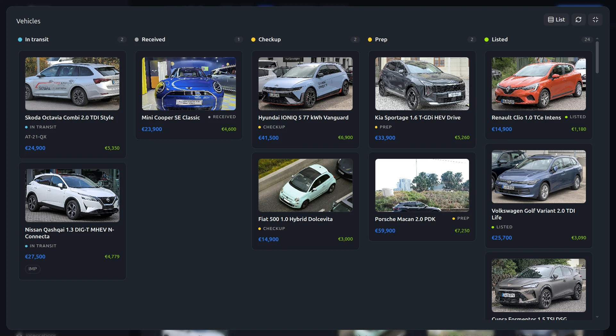
Task: Click Hyundai IONIQ 5 77 kWh Vanguard title
Action: point(304,118)
